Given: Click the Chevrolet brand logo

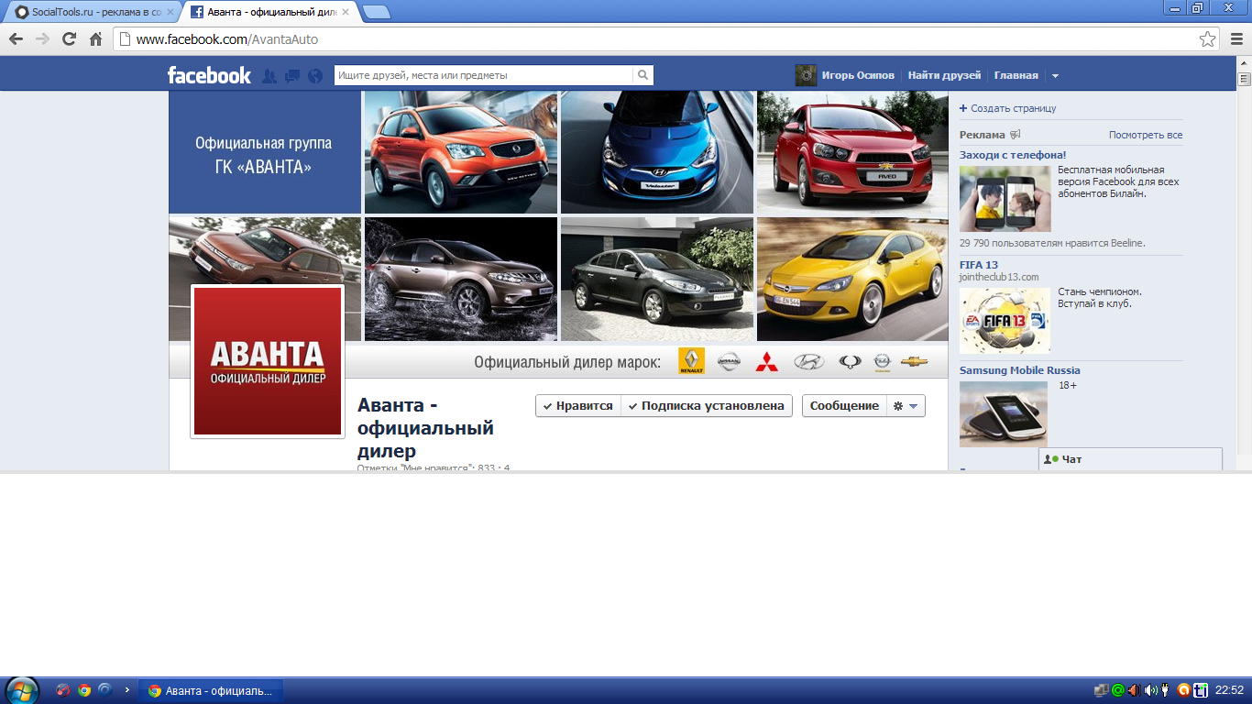Looking at the screenshot, I should click(x=914, y=361).
